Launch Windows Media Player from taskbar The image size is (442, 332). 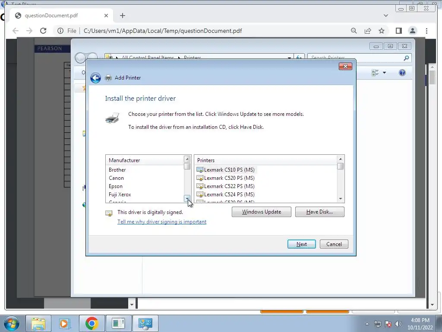65,323
